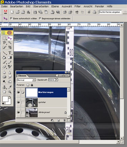Select the Clone Stamp tool

5,87
